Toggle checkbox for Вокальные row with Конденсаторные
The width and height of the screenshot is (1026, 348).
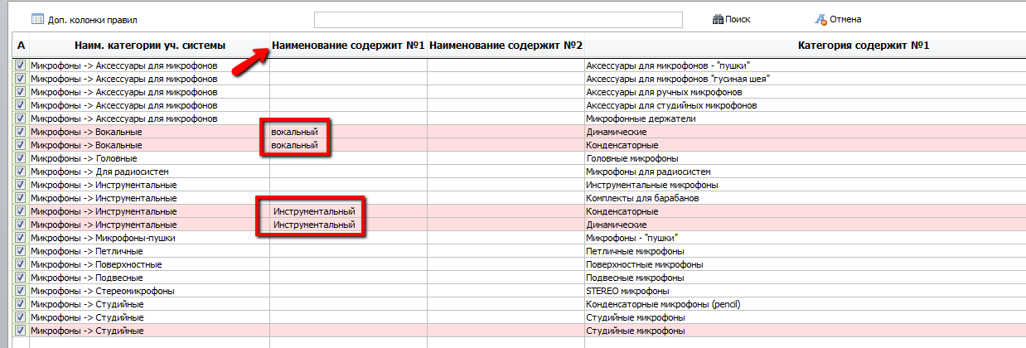coord(21,145)
